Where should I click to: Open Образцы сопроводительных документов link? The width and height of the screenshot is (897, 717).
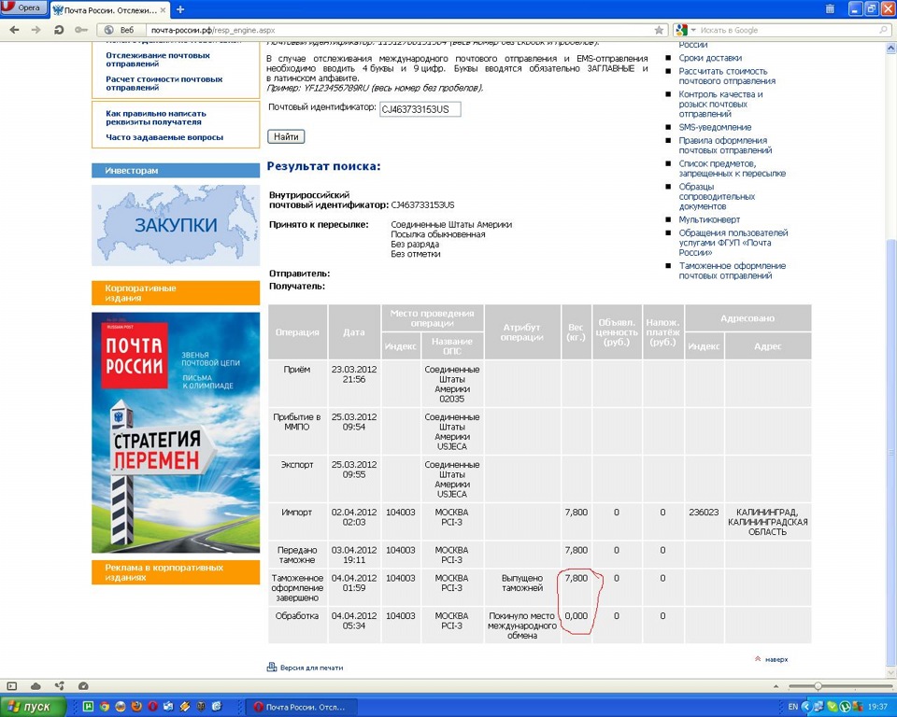click(717, 196)
